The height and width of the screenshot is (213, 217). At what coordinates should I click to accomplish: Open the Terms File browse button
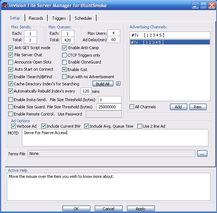(x=202, y=153)
